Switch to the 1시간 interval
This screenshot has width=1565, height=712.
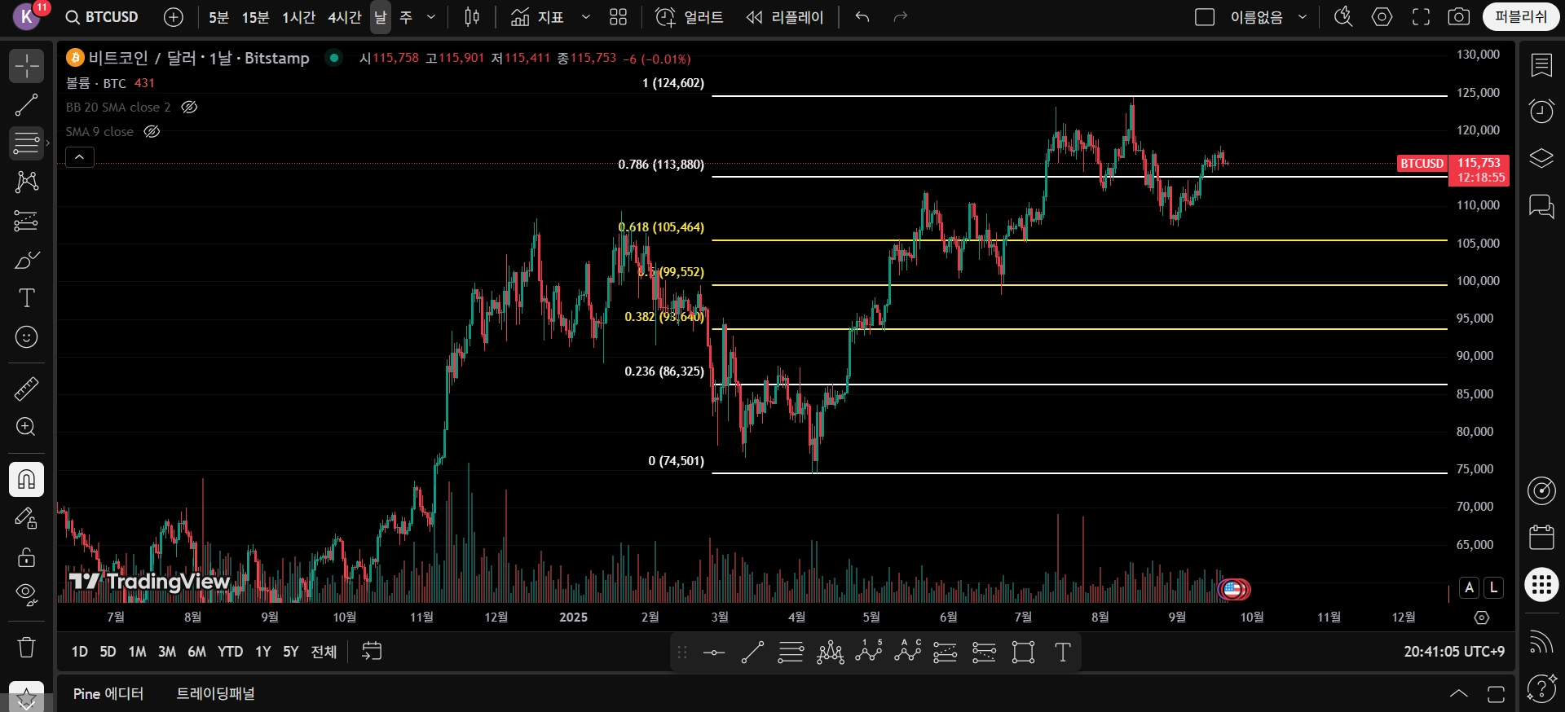tap(298, 17)
